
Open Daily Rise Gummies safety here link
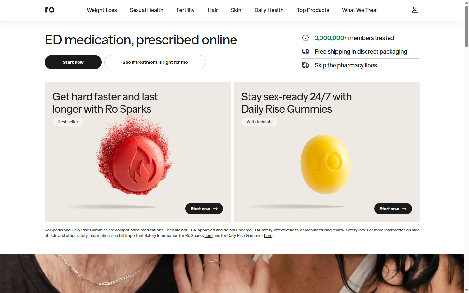pyautogui.click(x=268, y=236)
